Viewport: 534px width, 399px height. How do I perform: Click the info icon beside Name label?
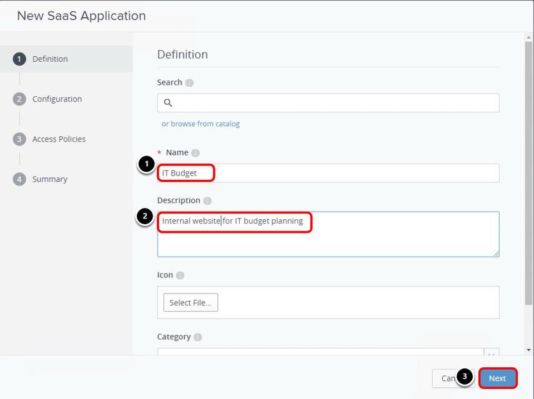[x=195, y=153]
